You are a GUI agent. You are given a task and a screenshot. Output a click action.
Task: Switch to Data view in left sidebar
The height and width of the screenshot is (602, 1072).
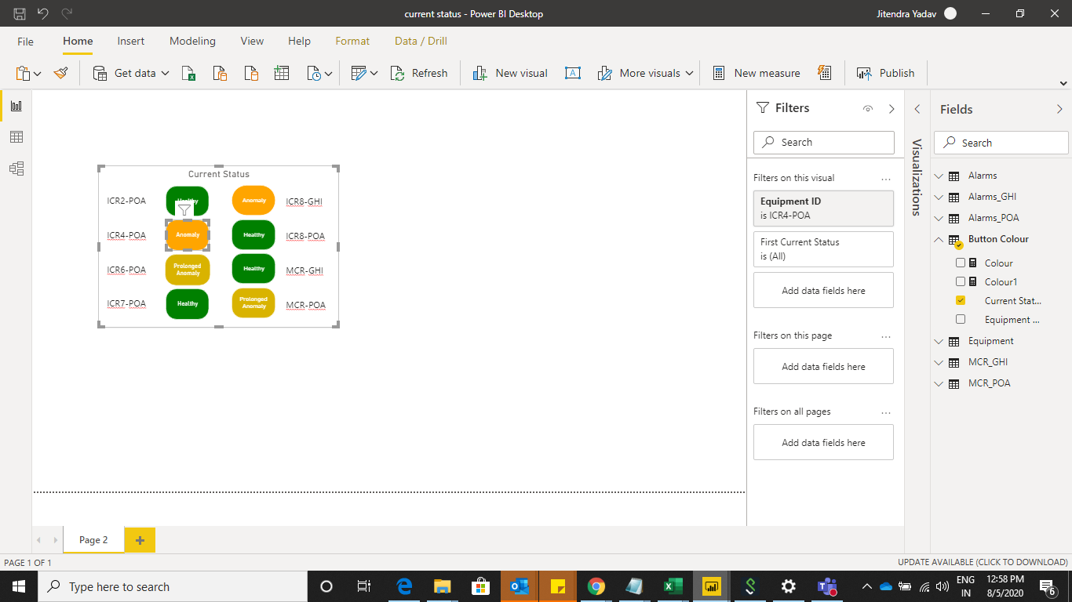click(16, 137)
